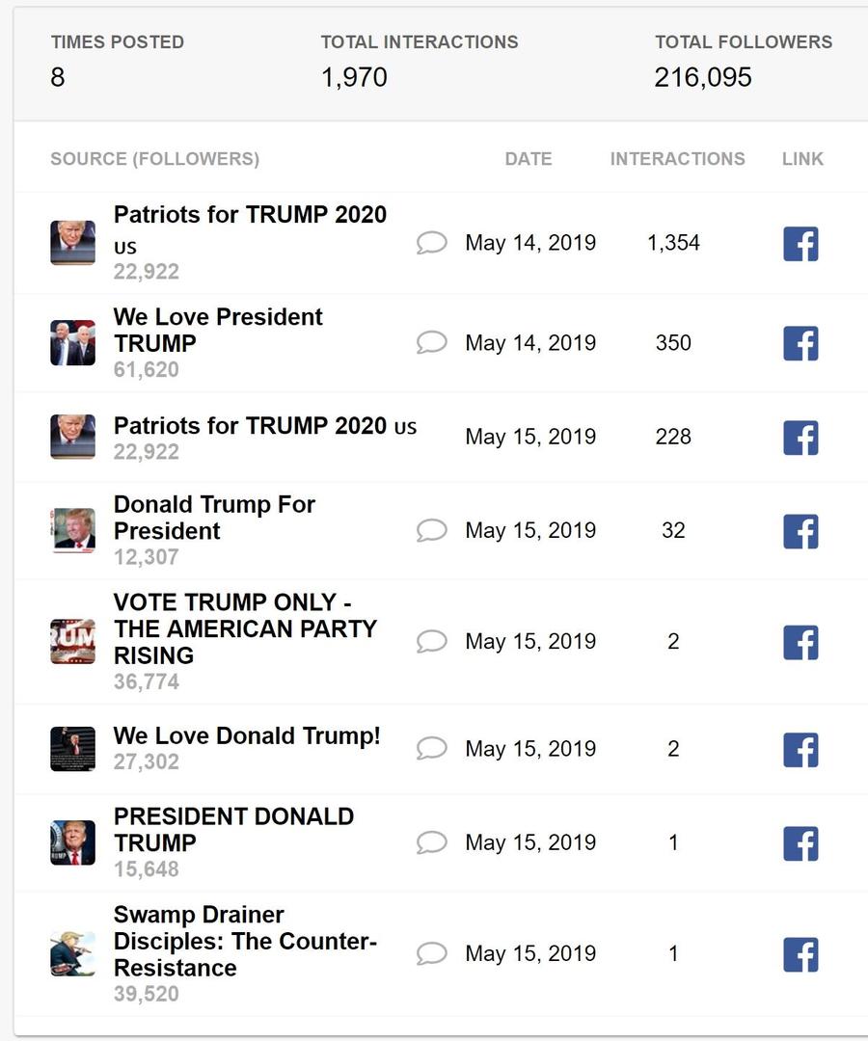
Task: Sort by the Date column header
Action: pos(529,159)
